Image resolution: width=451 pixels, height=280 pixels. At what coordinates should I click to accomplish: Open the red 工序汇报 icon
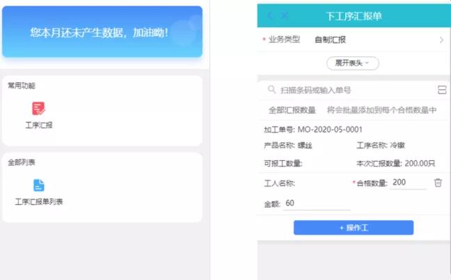point(38,109)
